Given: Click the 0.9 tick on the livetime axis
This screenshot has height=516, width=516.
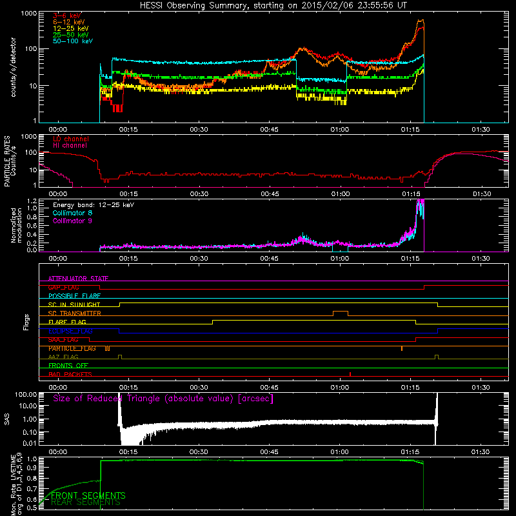Looking at the screenshot, I should pos(32,467).
